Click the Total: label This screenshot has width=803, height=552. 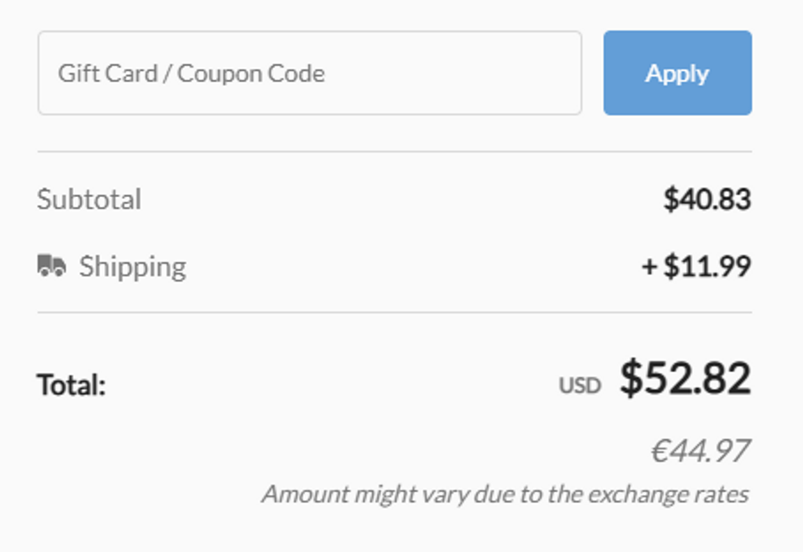coord(71,384)
